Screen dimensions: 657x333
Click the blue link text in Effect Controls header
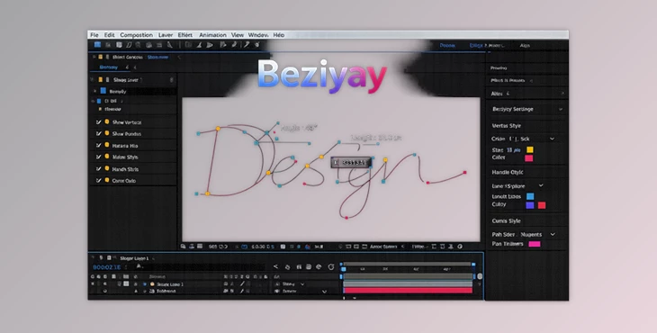click(x=158, y=57)
